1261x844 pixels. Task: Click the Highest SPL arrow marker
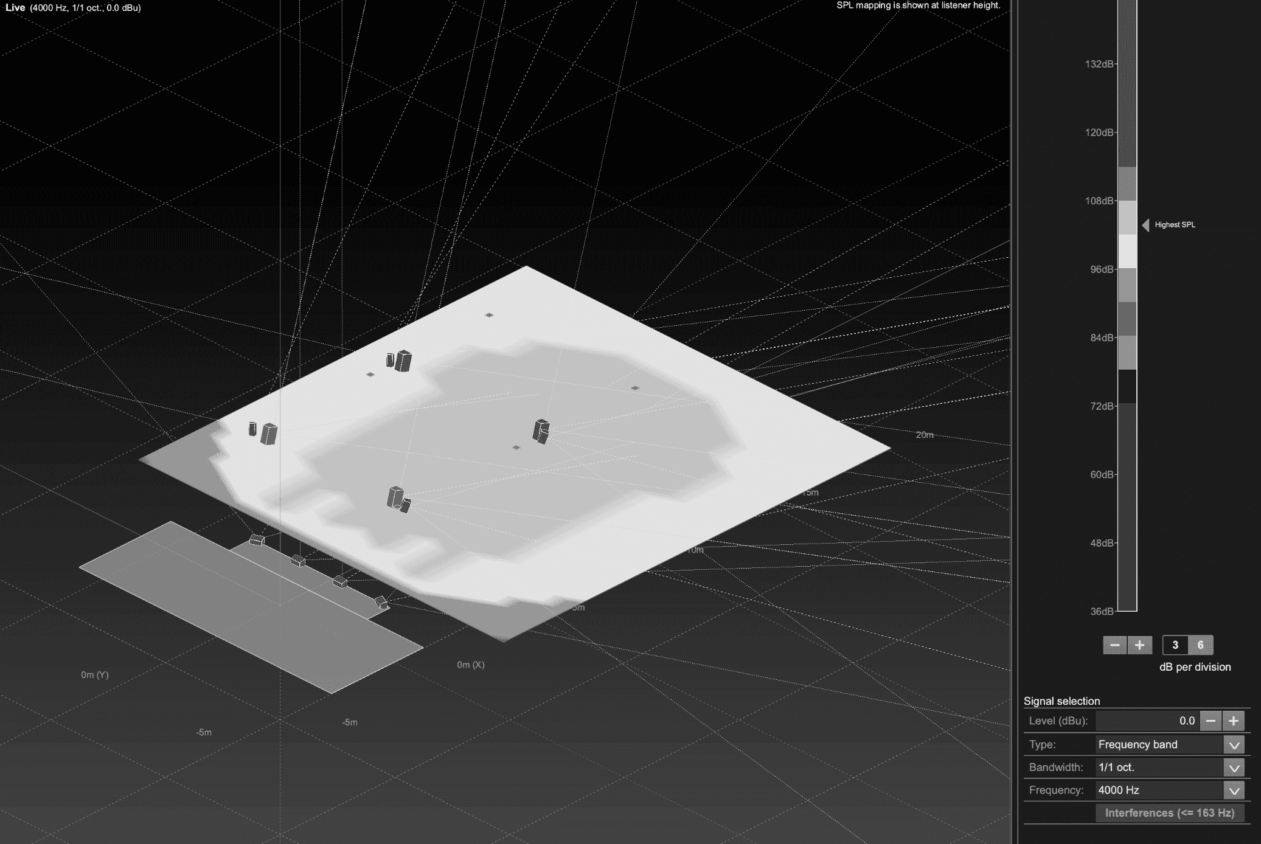coord(1145,225)
